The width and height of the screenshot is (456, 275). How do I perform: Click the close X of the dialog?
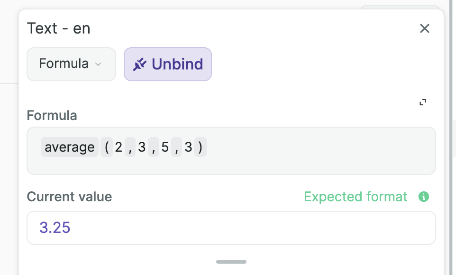[x=424, y=28]
